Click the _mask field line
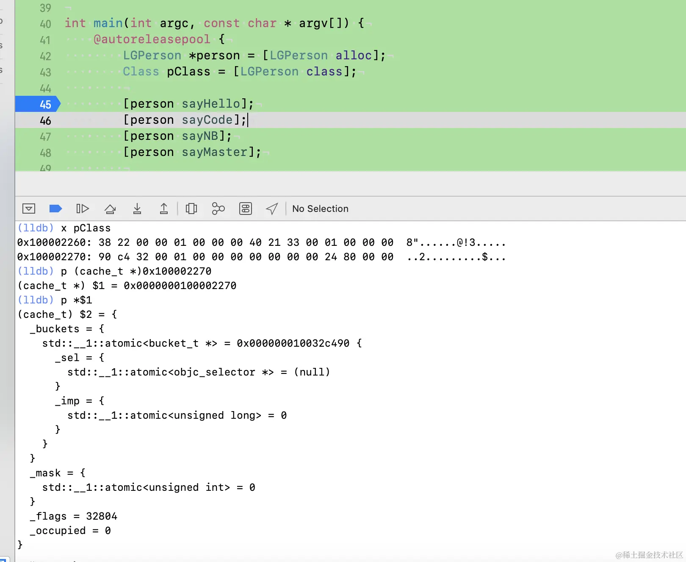 [x=58, y=473]
